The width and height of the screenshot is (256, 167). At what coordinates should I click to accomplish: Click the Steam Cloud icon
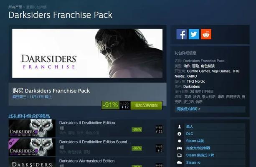point(180,162)
